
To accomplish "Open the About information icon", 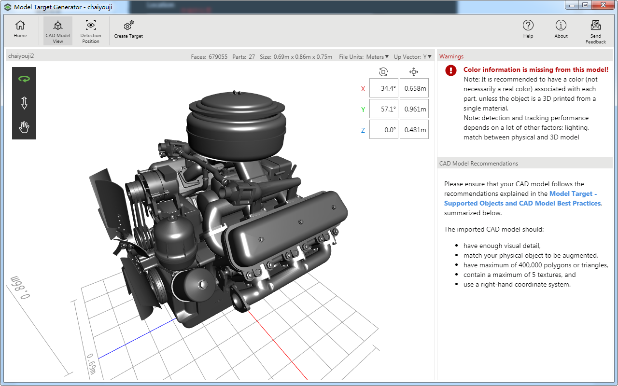I will click(561, 26).
